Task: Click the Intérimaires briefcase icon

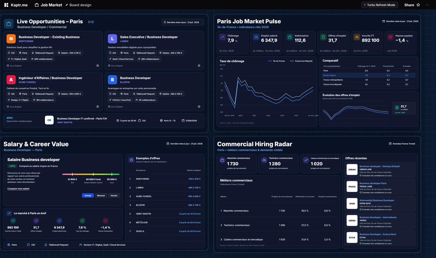Action: point(290,37)
